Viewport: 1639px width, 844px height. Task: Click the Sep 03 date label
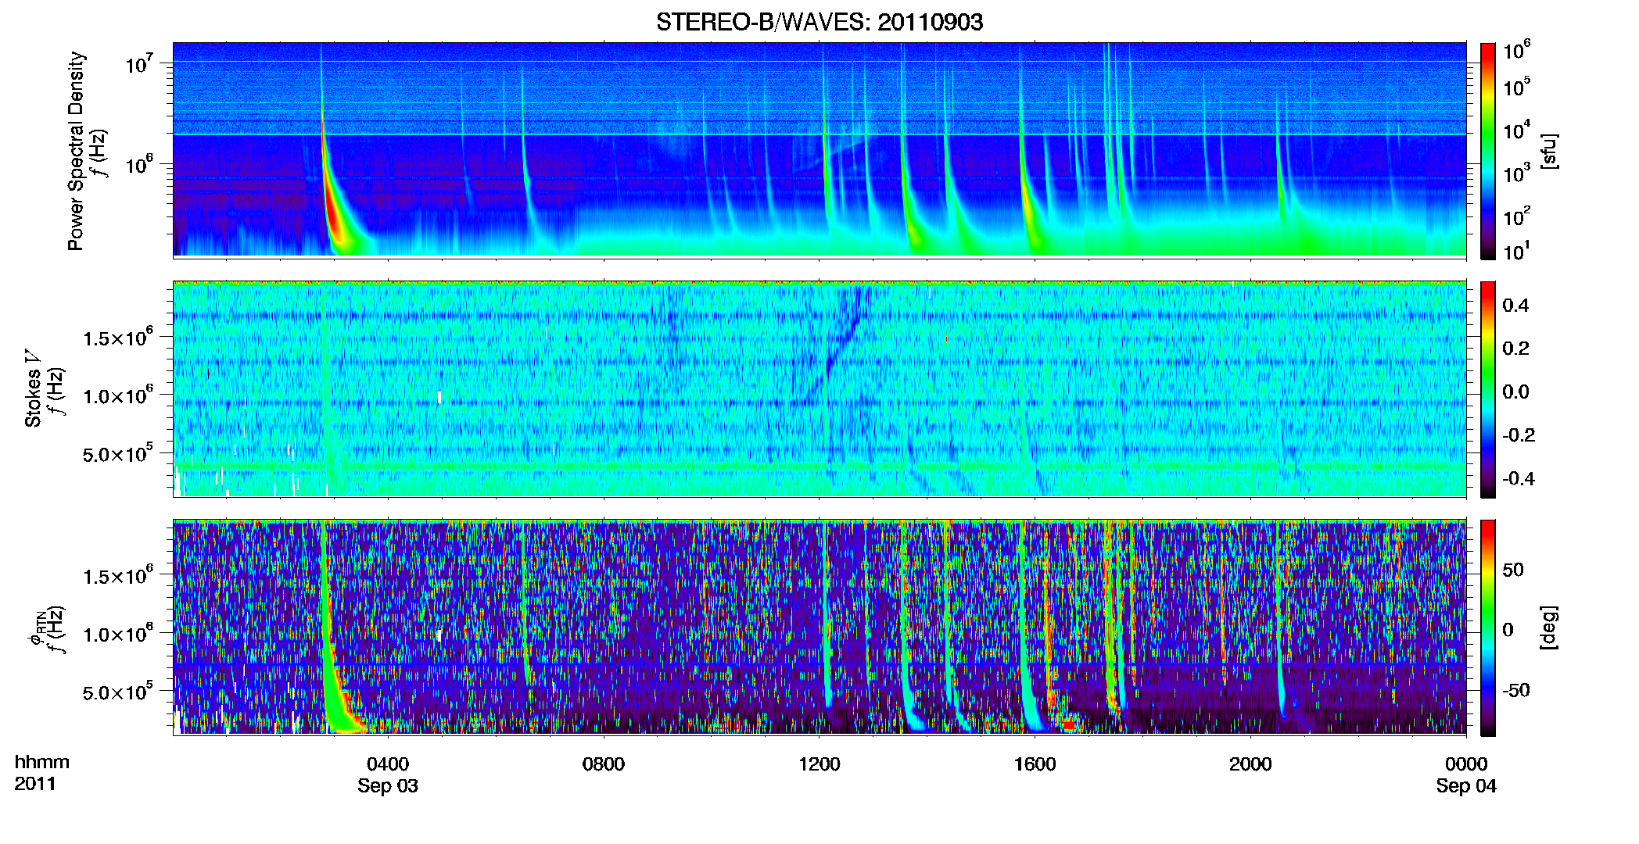(388, 786)
